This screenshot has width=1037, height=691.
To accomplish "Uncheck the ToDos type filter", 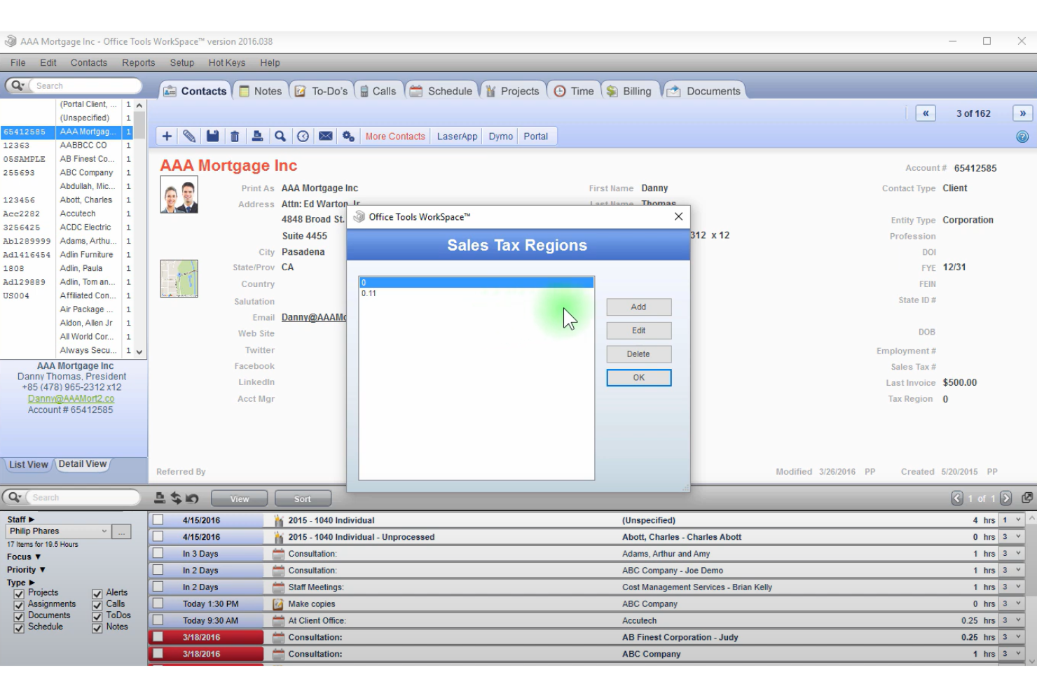I will tap(97, 617).
